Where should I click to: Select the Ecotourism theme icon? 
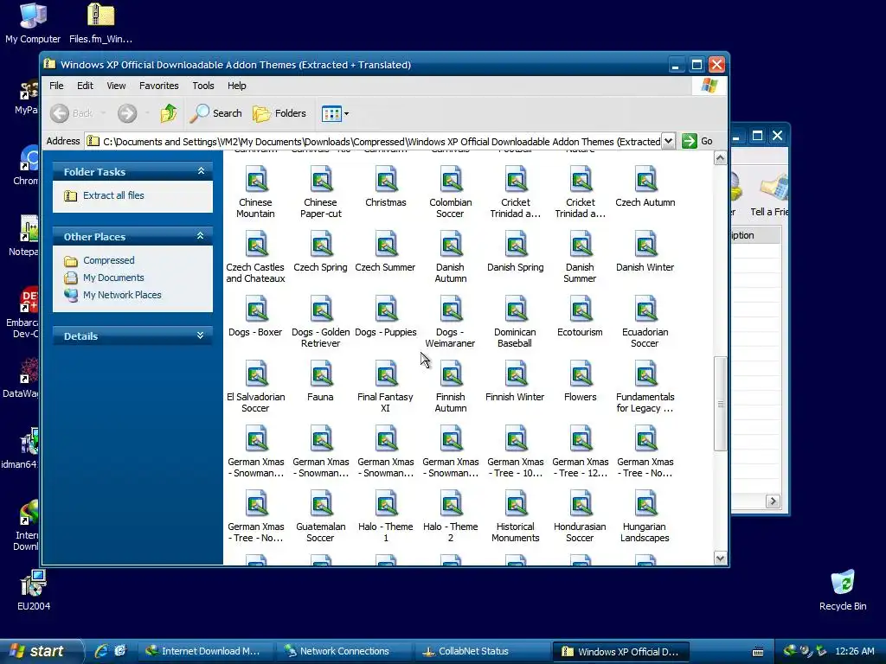tap(581, 316)
